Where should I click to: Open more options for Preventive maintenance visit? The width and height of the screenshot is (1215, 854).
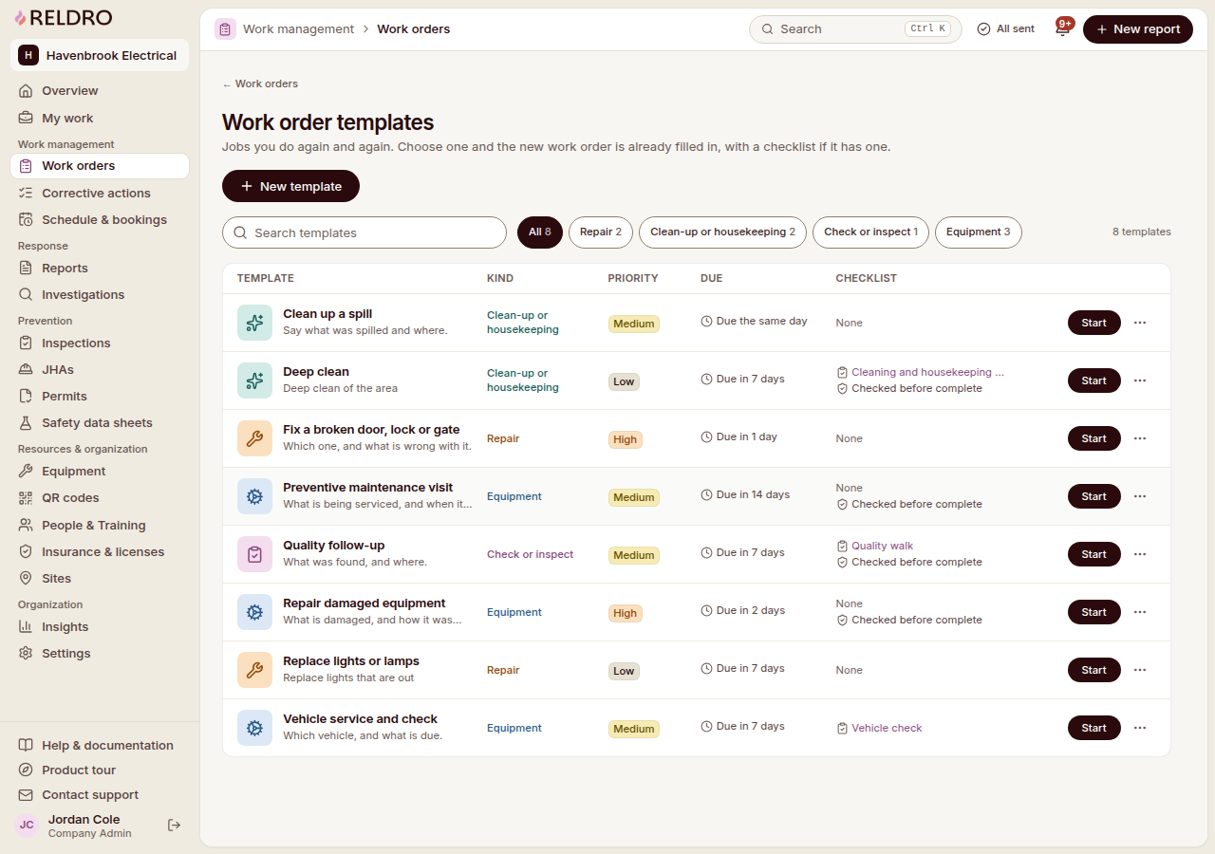[1140, 496]
